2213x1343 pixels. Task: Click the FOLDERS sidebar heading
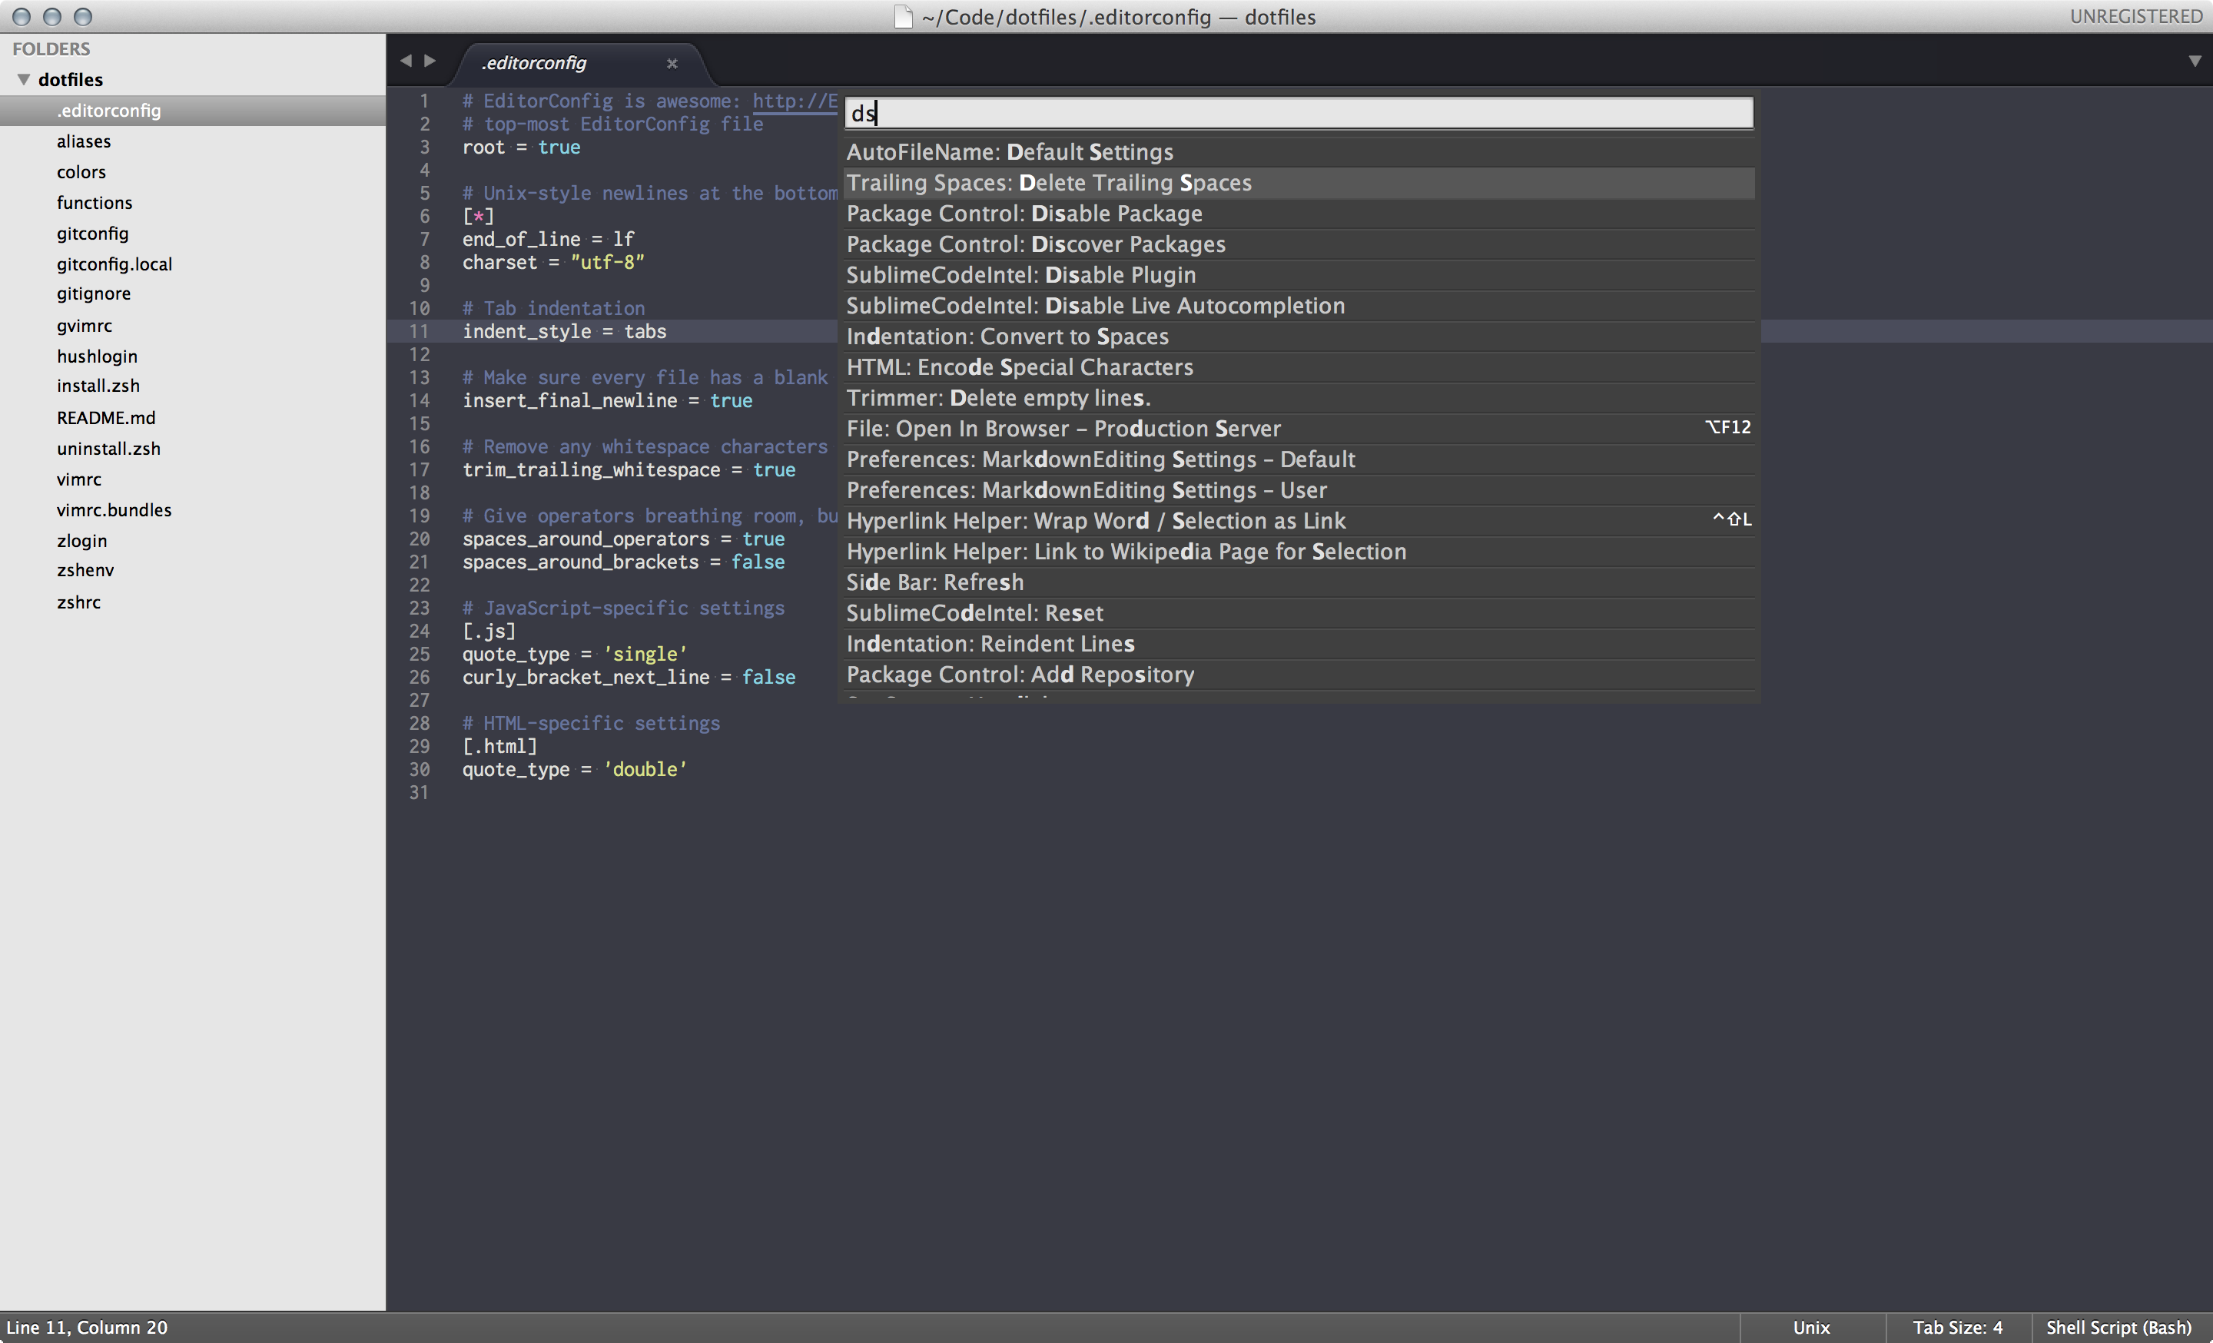[x=51, y=48]
